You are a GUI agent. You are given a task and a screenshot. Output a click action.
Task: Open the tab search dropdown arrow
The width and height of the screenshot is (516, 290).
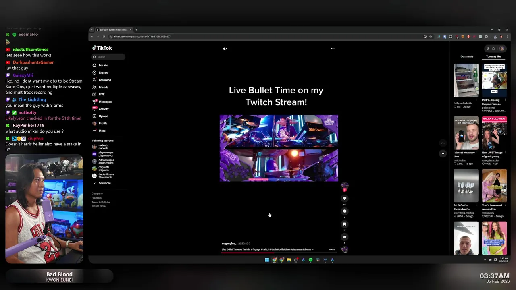pyautogui.click(x=92, y=29)
